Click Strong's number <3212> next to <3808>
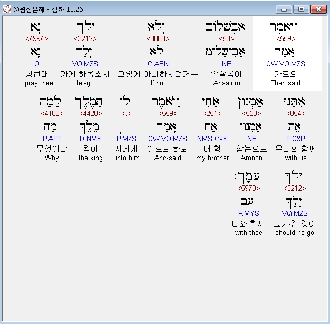This screenshot has height=324, width=330. 85,38
